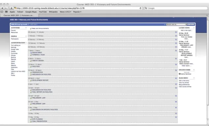Click Older topics link in Latest News
This screenshot has height=126, width=209.
click(x=186, y=66)
